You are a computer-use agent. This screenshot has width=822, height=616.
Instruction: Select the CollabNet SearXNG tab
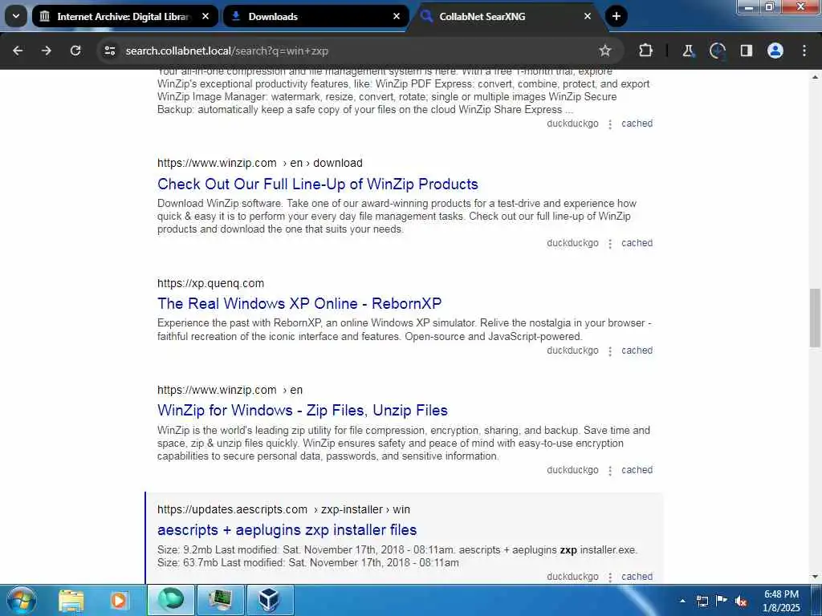pyautogui.click(x=507, y=16)
